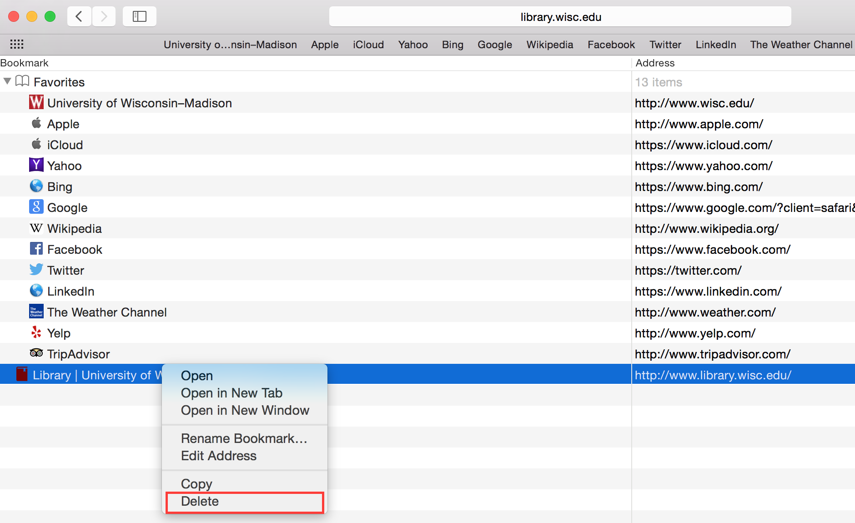855x523 pixels.
Task: Open Facebook in the favorites bar
Action: [611, 45]
